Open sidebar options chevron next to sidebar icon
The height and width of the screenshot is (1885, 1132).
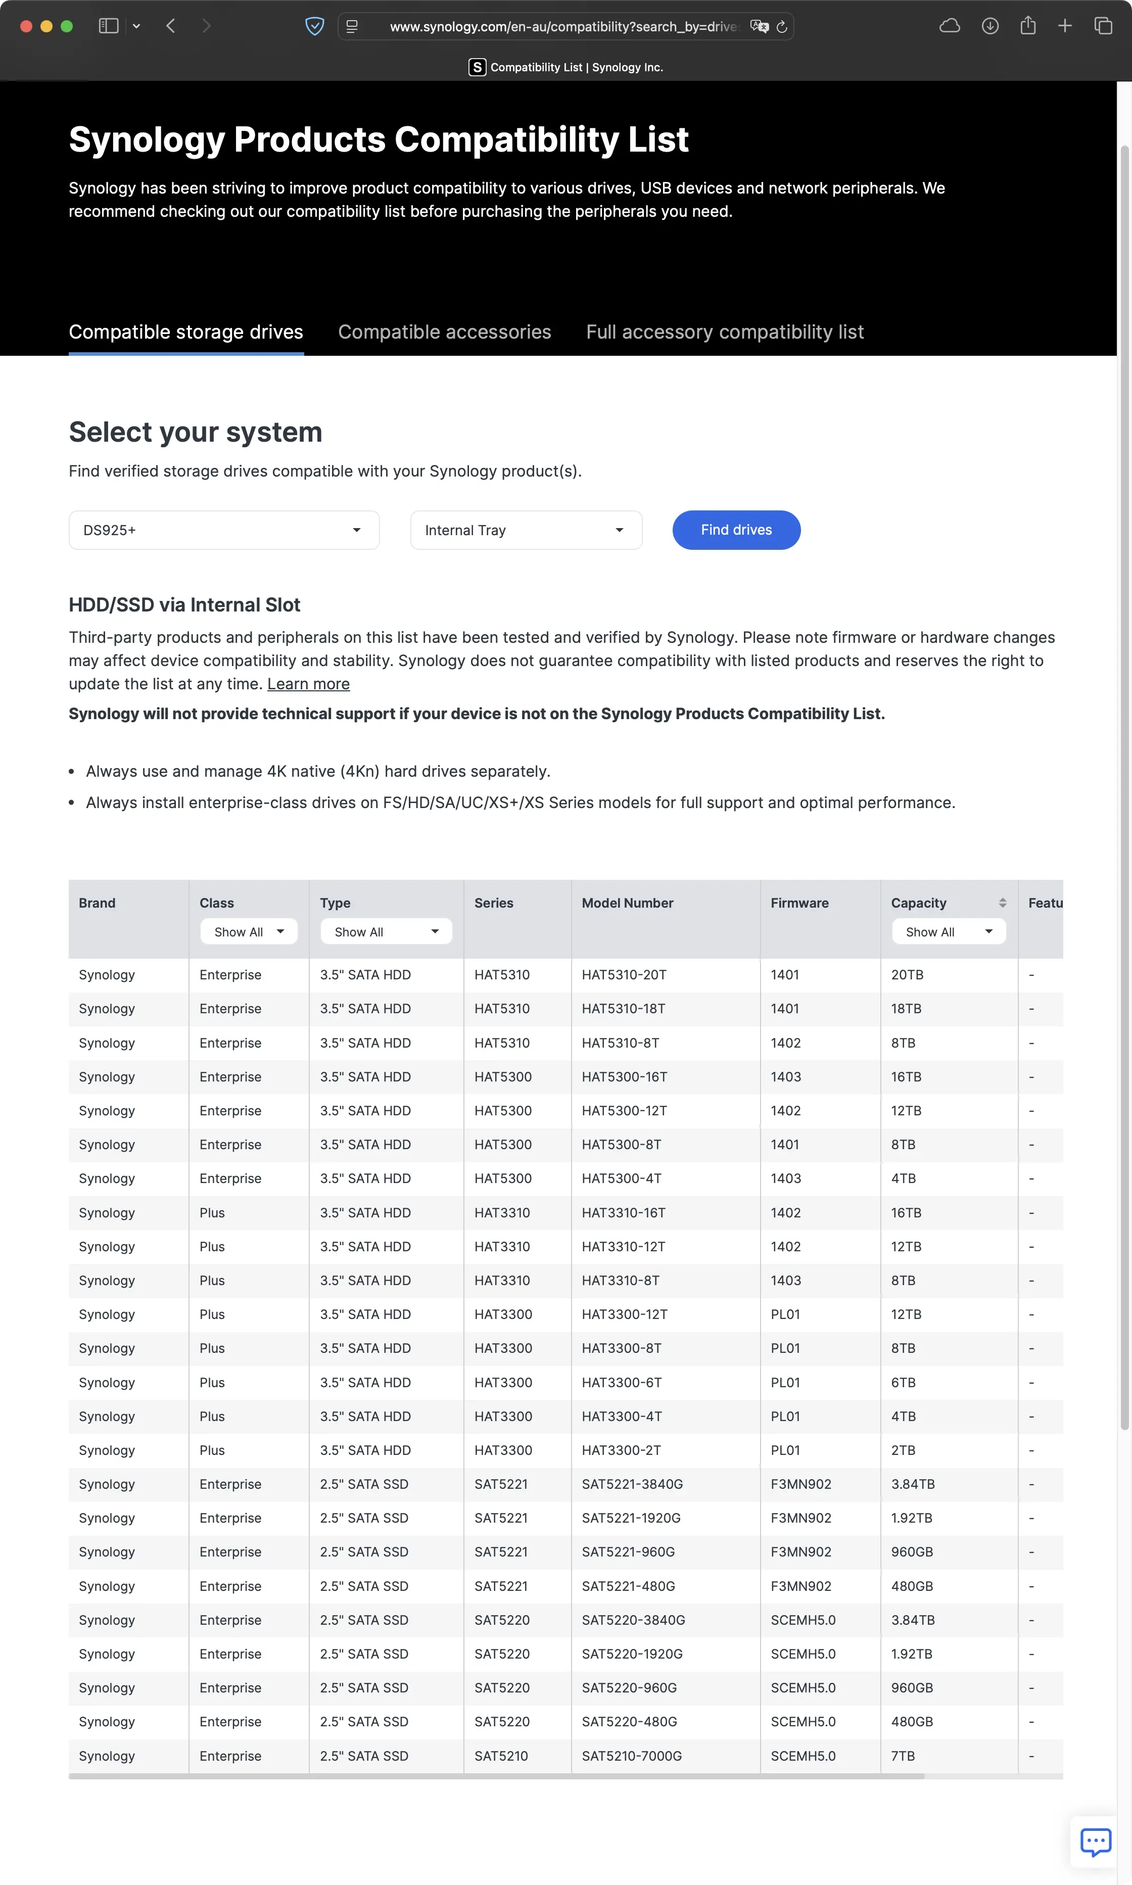click(x=136, y=26)
